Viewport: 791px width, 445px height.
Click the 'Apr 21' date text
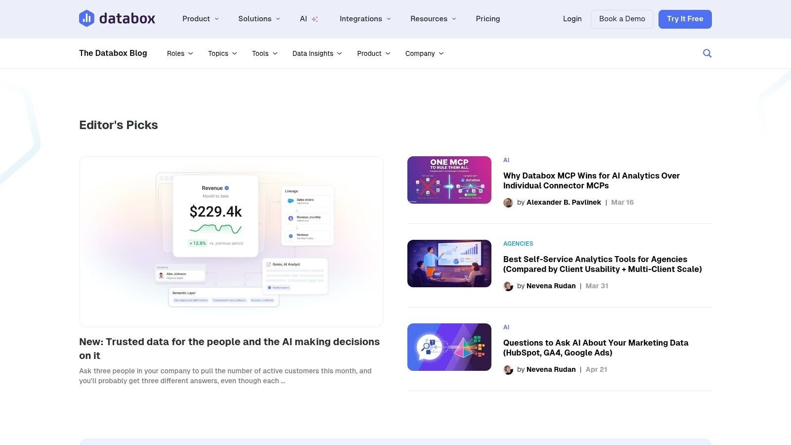(596, 369)
